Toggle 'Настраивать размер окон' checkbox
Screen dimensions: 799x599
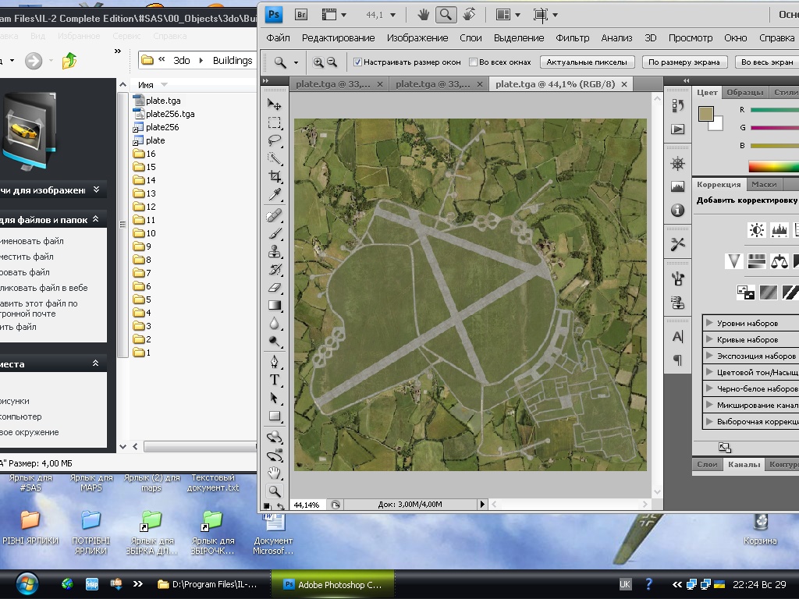click(x=358, y=62)
